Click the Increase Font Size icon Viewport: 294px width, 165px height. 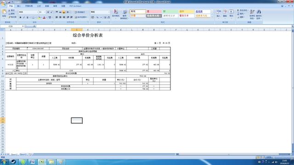click(48, 12)
